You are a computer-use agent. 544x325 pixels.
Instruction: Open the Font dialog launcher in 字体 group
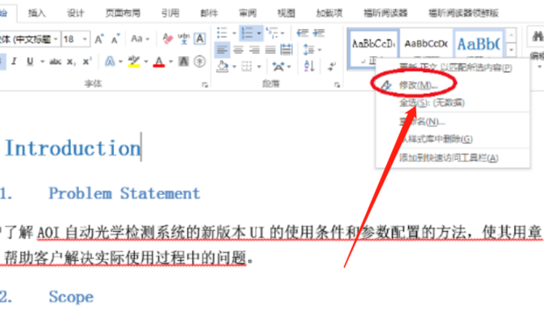(x=204, y=84)
